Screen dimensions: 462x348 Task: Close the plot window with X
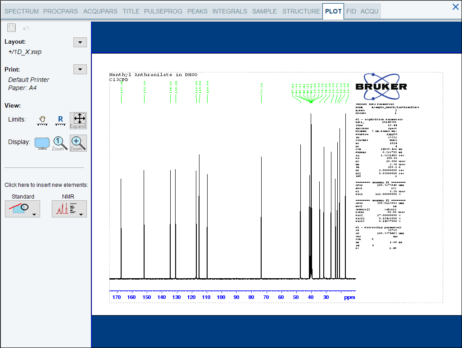[x=456, y=7]
